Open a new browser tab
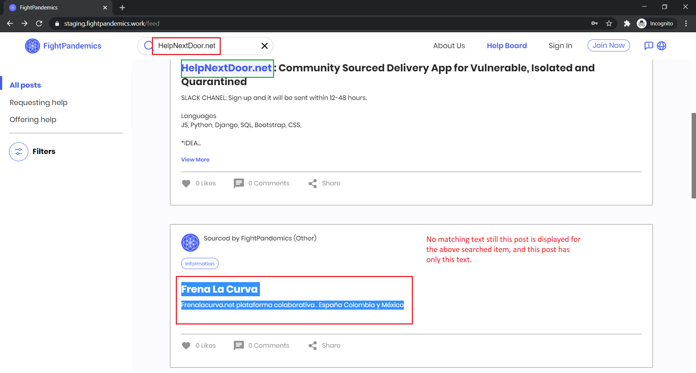Image resolution: width=696 pixels, height=373 pixels. 122,8
